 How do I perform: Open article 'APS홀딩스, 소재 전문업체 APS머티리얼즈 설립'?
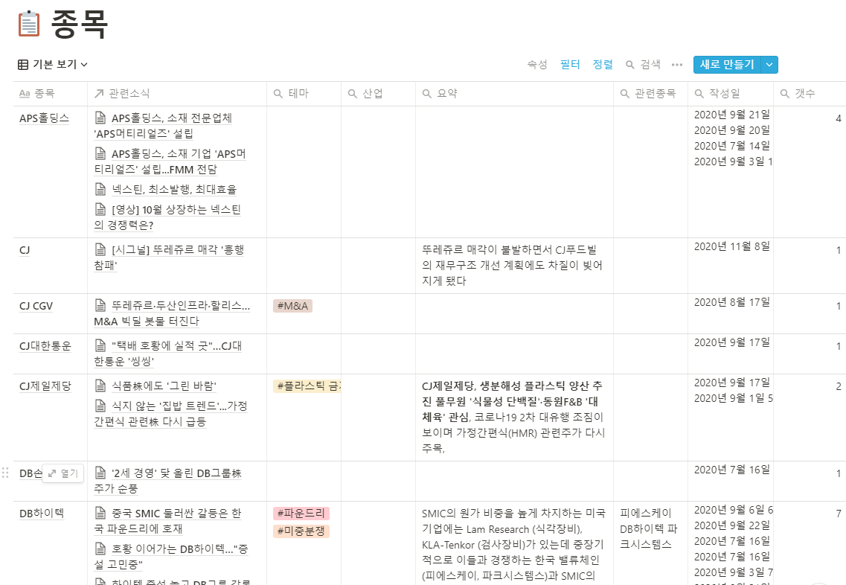click(163, 126)
